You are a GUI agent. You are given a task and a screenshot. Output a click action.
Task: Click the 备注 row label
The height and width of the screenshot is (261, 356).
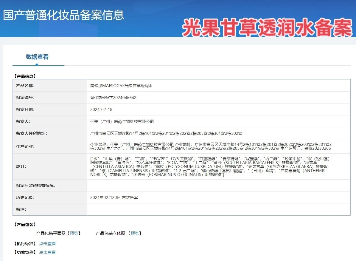pyautogui.click(x=21, y=209)
